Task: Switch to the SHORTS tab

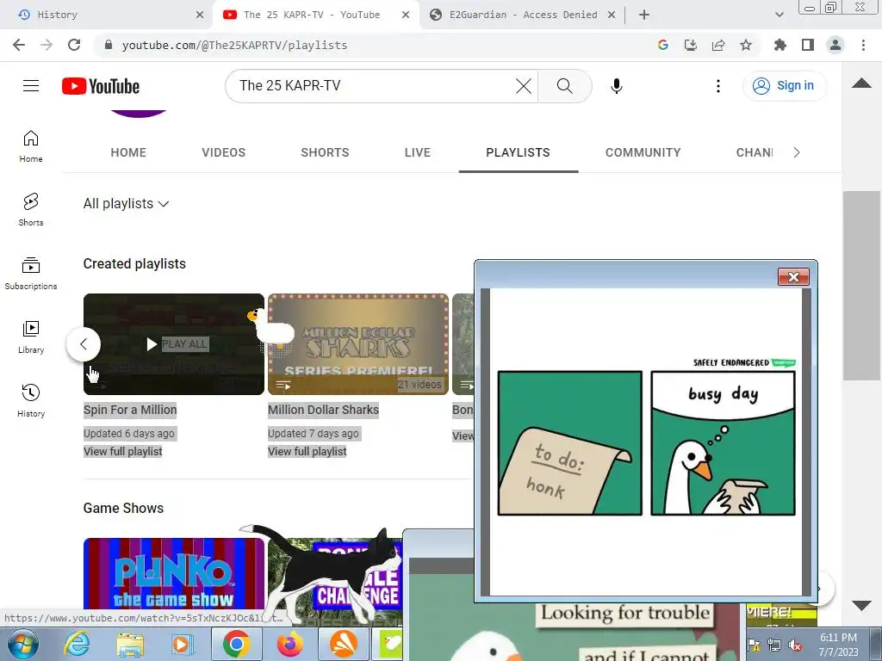Action: [x=325, y=152]
